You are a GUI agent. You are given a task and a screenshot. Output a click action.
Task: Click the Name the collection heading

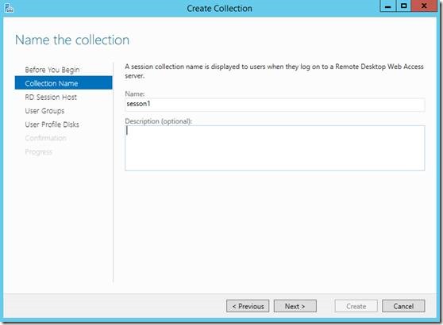pos(72,40)
